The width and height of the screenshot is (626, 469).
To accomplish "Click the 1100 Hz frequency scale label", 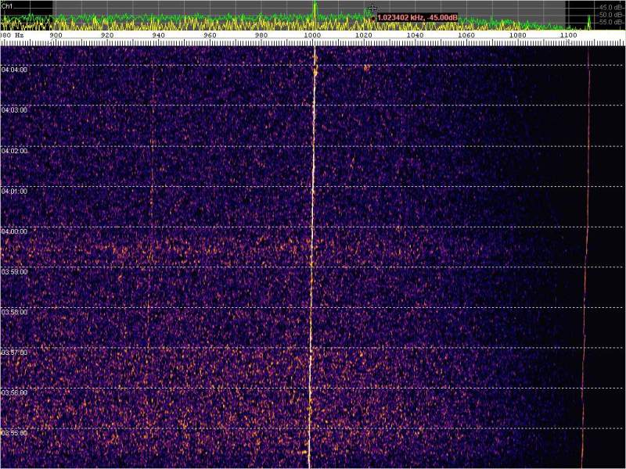I will click(x=569, y=35).
